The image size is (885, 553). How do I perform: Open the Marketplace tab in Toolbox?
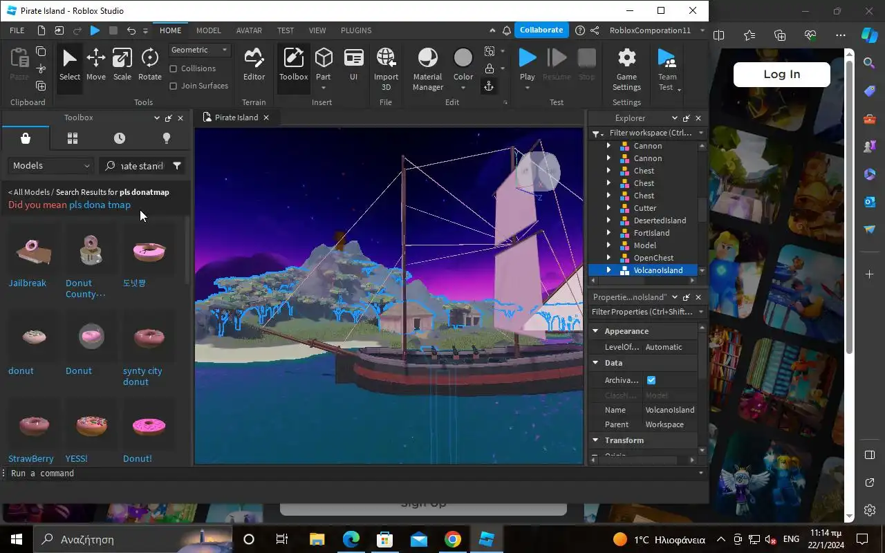tap(26, 138)
